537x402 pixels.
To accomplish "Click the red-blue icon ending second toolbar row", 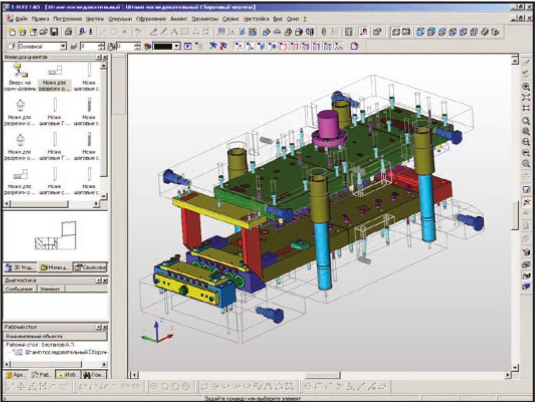I will [354, 46].
